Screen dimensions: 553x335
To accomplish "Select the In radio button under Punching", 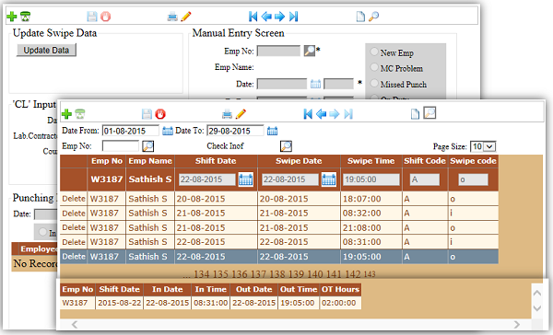I will click(42, 232).
